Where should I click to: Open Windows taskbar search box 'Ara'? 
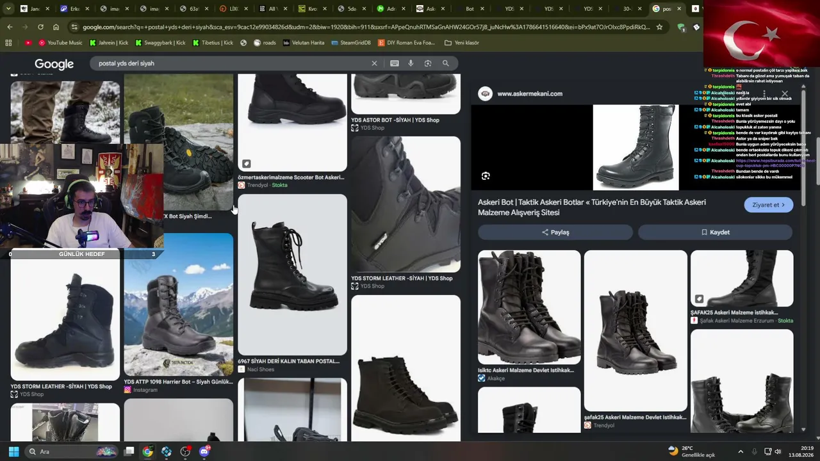(x=72, y=451)
